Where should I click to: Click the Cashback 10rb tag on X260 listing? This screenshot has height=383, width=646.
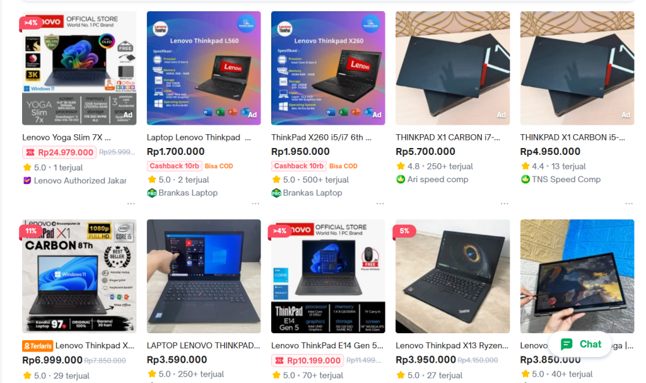[x=298, y=166]
